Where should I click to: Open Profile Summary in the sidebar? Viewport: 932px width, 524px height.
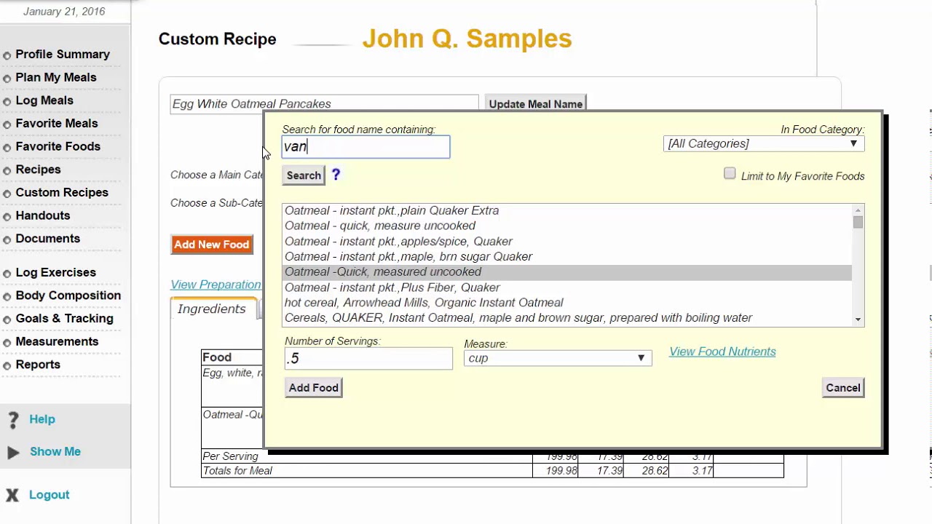(x=63, y=55)
